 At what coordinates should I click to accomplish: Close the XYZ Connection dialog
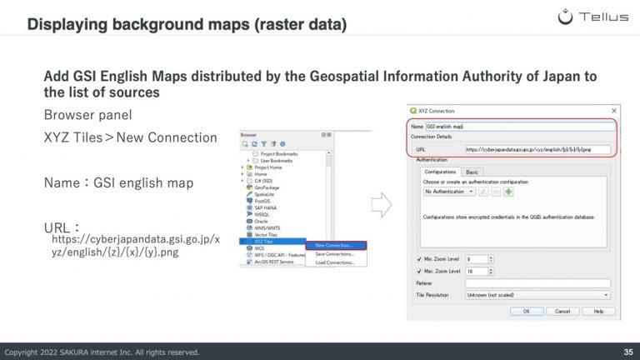[614, 111]
